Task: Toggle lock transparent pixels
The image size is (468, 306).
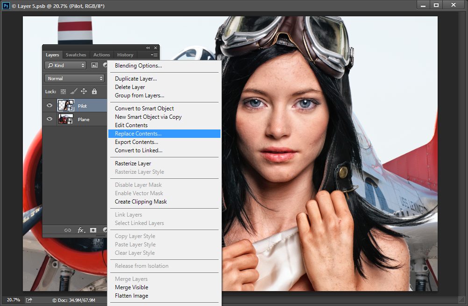Action: (63, 91)
